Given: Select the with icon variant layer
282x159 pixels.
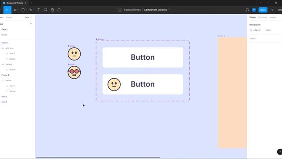Looking at the screenshot, I should (10, 48).
